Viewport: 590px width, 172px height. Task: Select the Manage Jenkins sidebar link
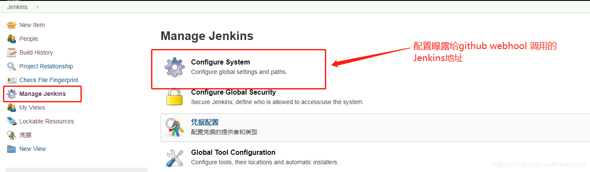pyautogui.click(x=43, y=94)
